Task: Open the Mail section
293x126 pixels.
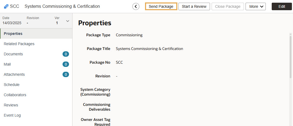Action: click(x=7, y=64)
